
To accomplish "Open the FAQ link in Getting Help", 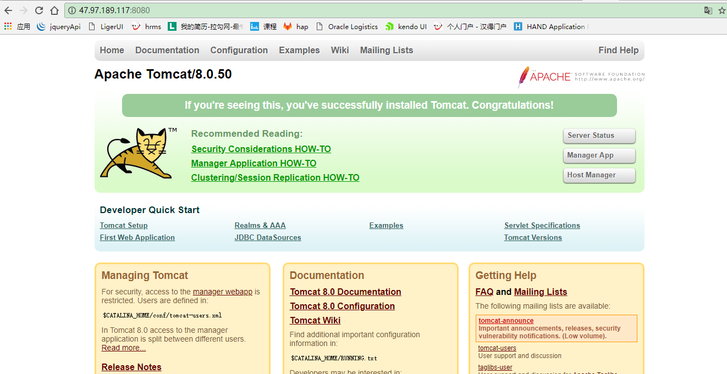I will [484, 292].
